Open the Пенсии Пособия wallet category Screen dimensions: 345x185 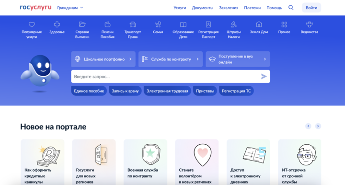pos(107,30)
